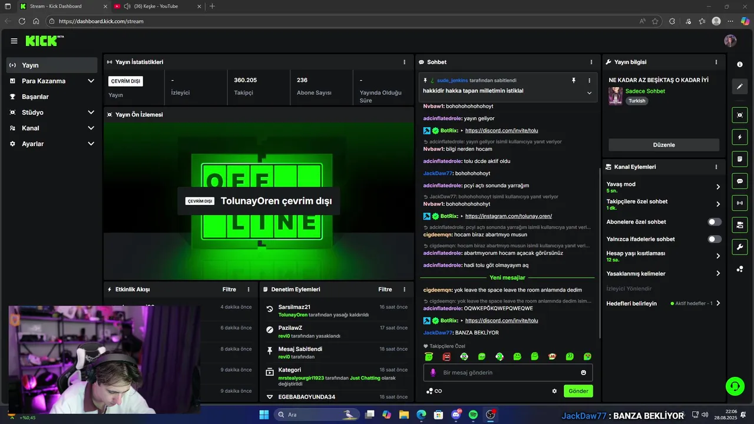Open pinned message three-dot options
Viewport: 754px width, 424px height.
pyautogui.click(x=589, y=80)
